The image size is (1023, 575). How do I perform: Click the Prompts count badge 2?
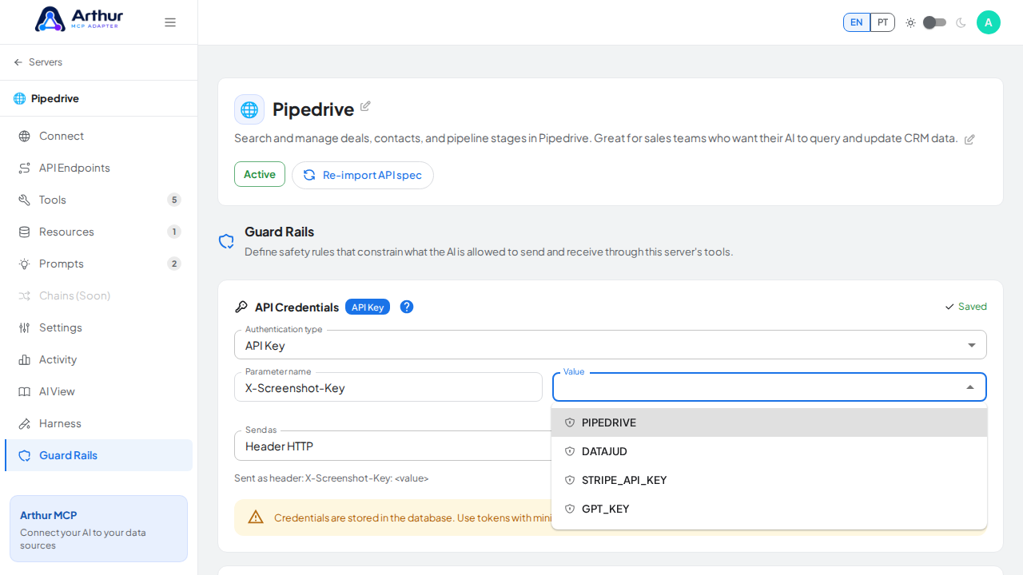(174, 264)
